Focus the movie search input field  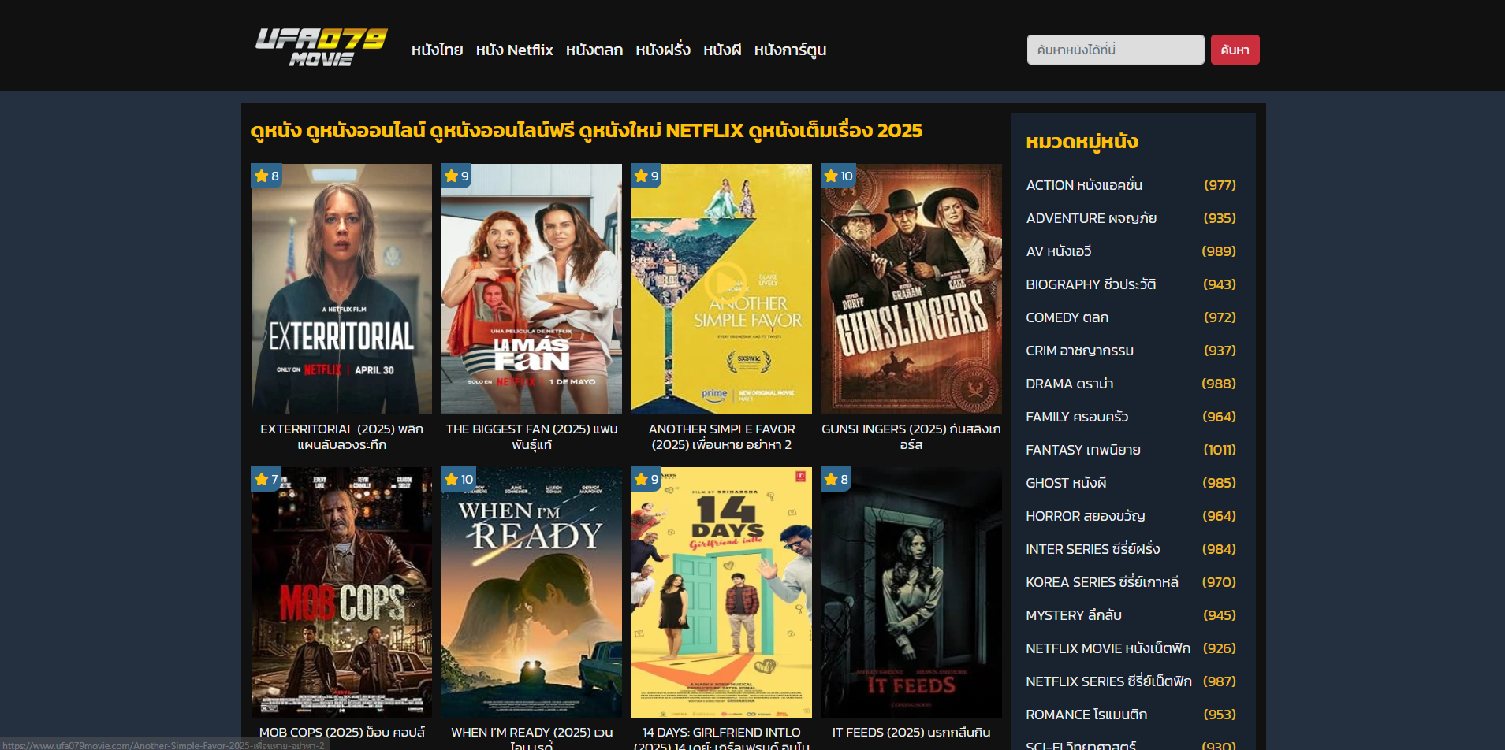1116,50
